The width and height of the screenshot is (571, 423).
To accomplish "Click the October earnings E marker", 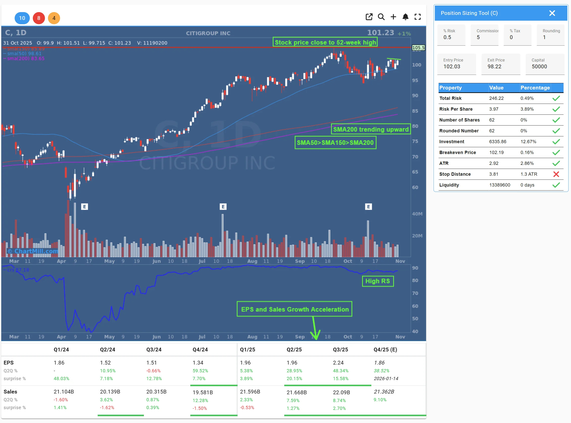I will coord(368,207).
